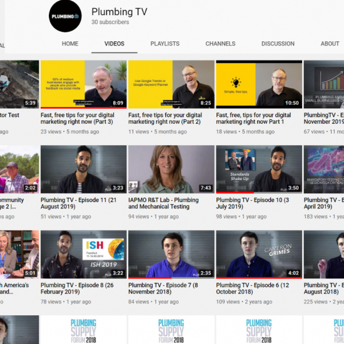Open the Episode 11 video thumbnail

pos(84,169)
